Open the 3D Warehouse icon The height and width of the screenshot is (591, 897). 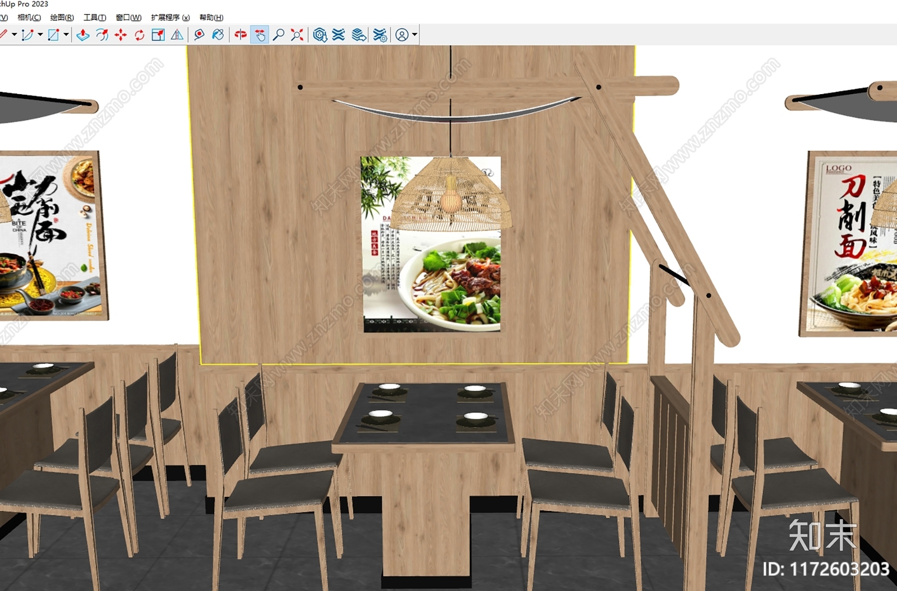pos(320,35)
